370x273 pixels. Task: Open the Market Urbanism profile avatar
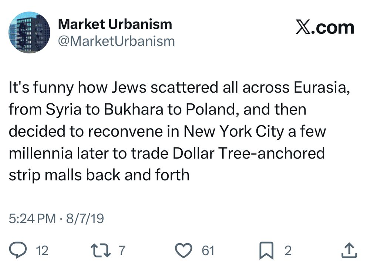pyautogui.click(x=29, y=32)
